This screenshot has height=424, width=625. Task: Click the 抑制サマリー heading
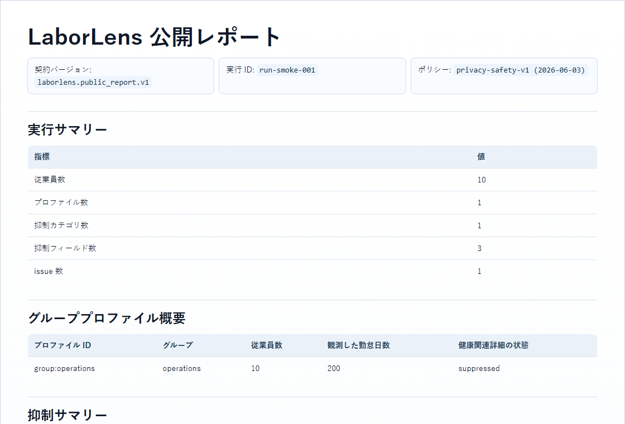tap(68, 415)
